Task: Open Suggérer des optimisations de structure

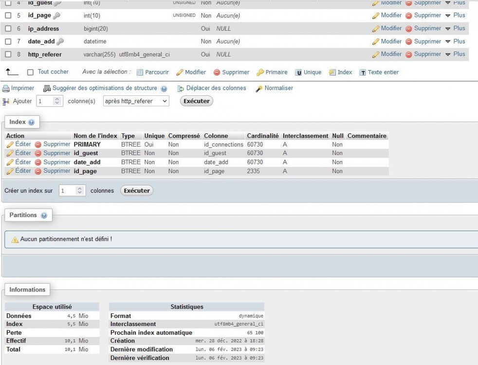Action: 105,89
